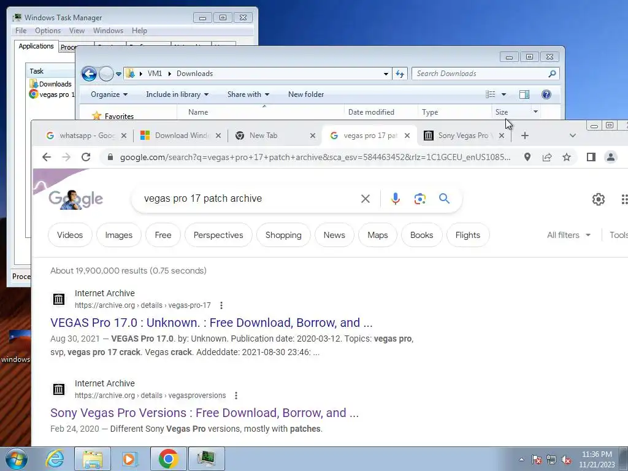Open Windows Media Player from taskbar

(x=129, y=459)
